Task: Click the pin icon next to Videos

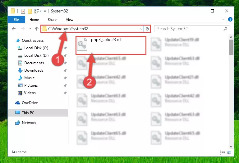Action: [x=65, y=93]
